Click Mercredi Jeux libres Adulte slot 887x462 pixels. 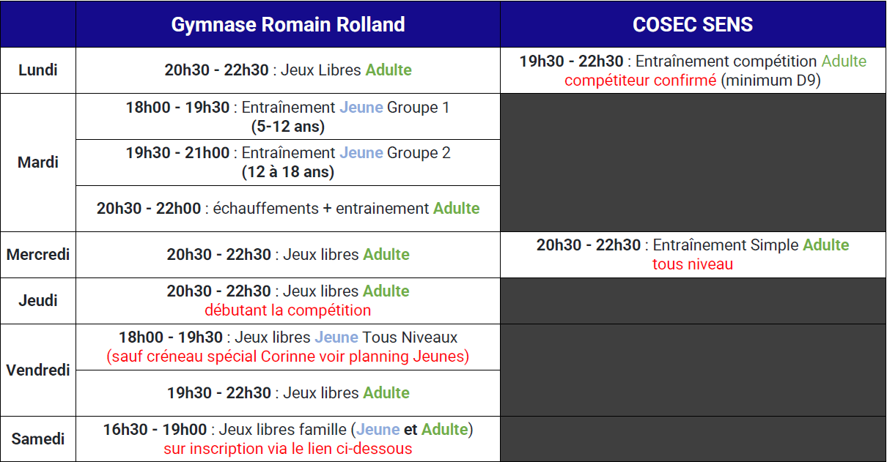point(288,255)
